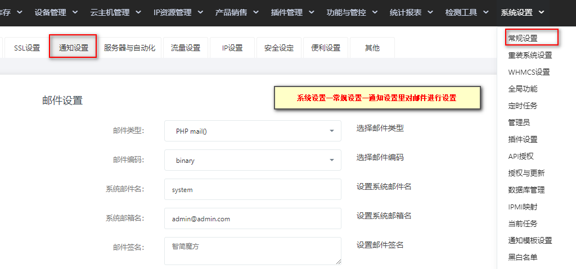This screenshot has height=269, width=576.
Task: Open the 服务器与自动化 tab
Action: point(130,48)
